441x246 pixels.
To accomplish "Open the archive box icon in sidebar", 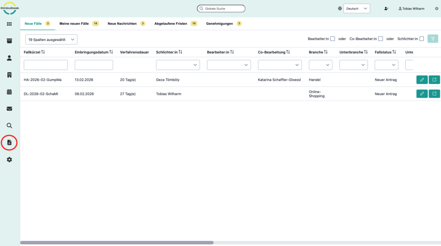I will pos(9,41).
